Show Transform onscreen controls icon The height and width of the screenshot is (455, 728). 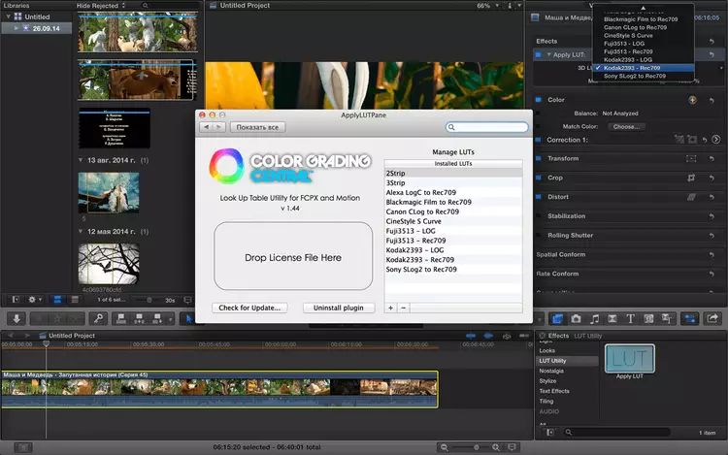click(x=691, y=159)
